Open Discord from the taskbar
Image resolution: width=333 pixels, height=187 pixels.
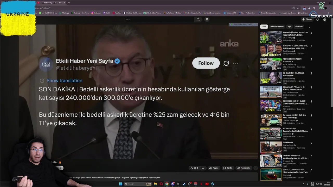[x=172, y=184]
